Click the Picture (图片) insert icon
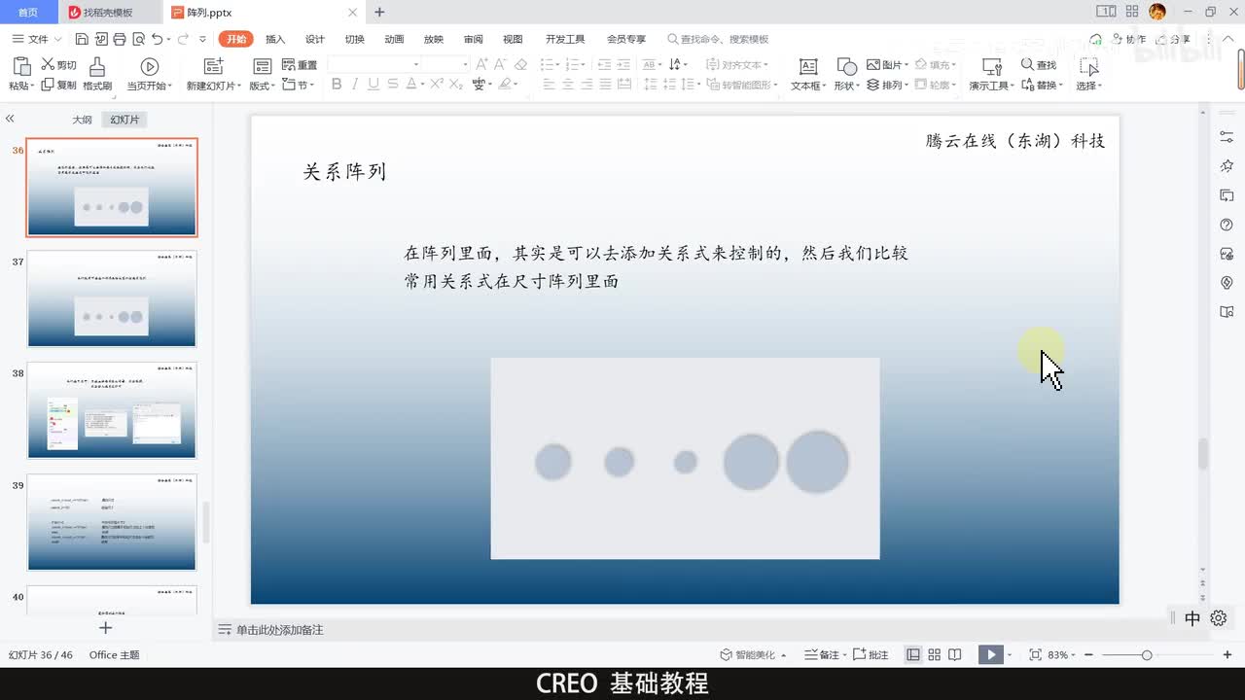 873,64
